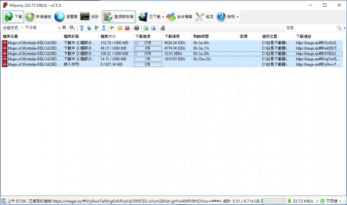Expand the 已下載 dropdown arrow
This screenshot has height=205, width=347.
(x=163, y=17)
